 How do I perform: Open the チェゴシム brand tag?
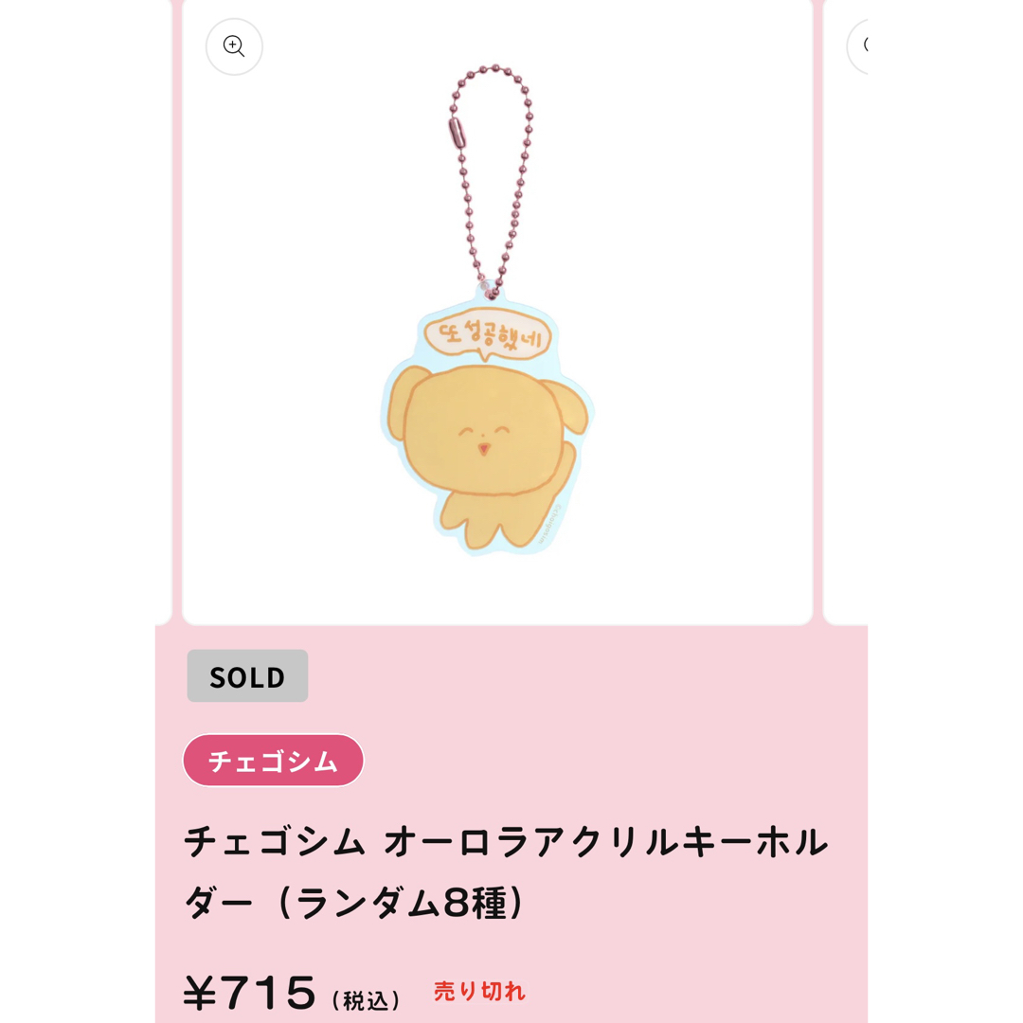[x=274, y=761]
